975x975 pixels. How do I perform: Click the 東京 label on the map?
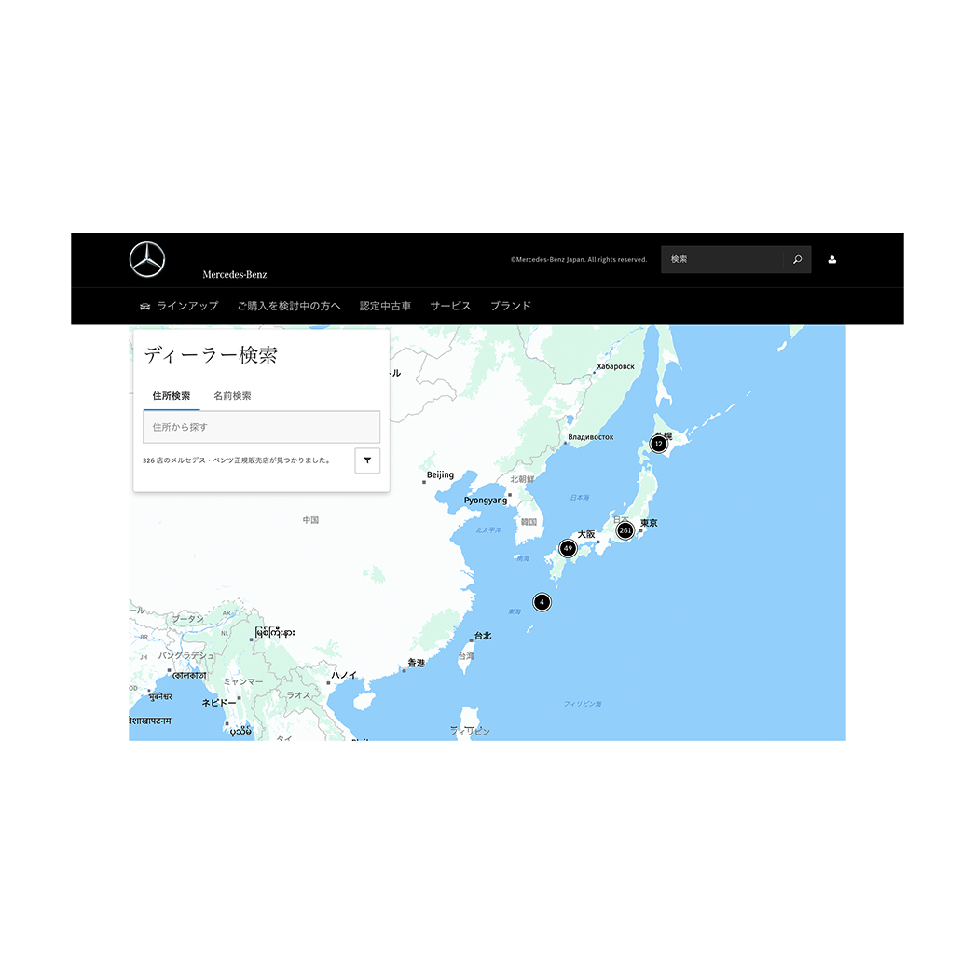coord(649,523)
